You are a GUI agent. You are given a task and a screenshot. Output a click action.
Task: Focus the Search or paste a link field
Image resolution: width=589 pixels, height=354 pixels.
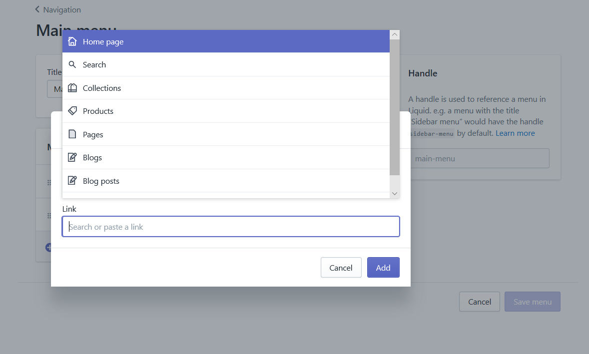[231, 226]
